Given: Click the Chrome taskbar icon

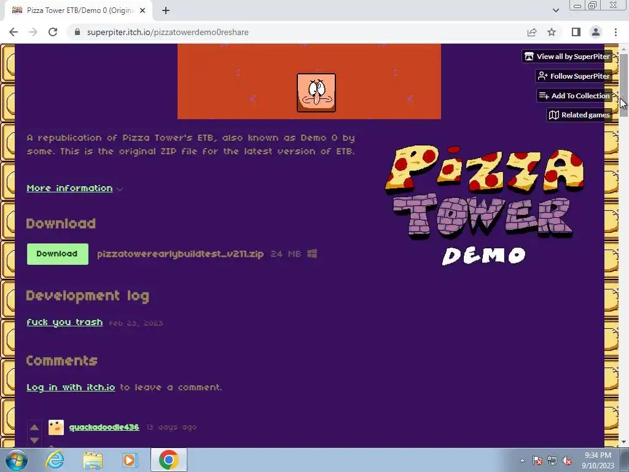Looking at the screenshot, I should tap(168, 460).
